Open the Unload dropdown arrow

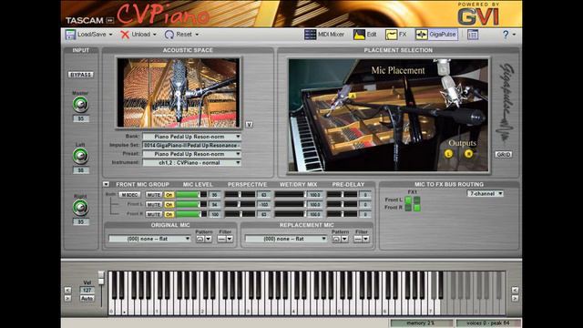pos(155,35)
